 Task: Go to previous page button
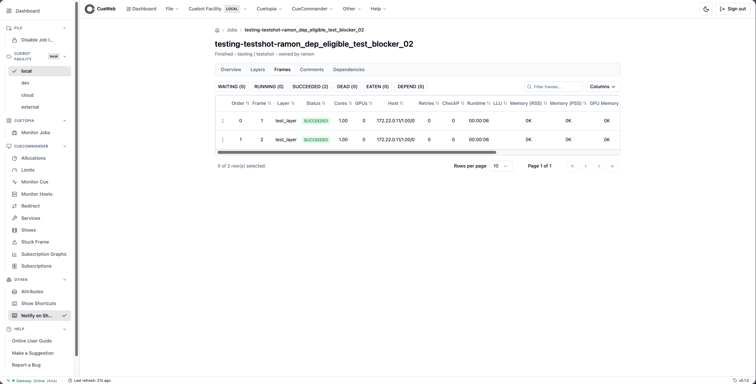click(x=586, y=166)
